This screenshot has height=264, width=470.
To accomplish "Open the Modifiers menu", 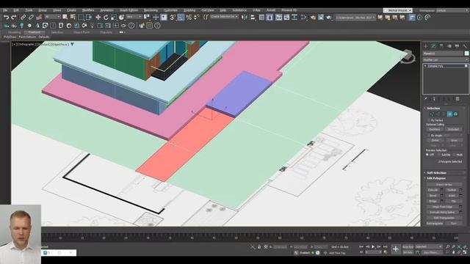I will pos(88,10).
